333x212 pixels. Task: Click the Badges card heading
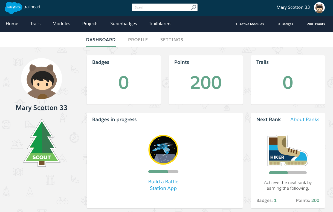click(101, 62)
